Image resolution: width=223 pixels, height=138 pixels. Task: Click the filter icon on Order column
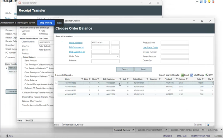(x=82, y=79)
